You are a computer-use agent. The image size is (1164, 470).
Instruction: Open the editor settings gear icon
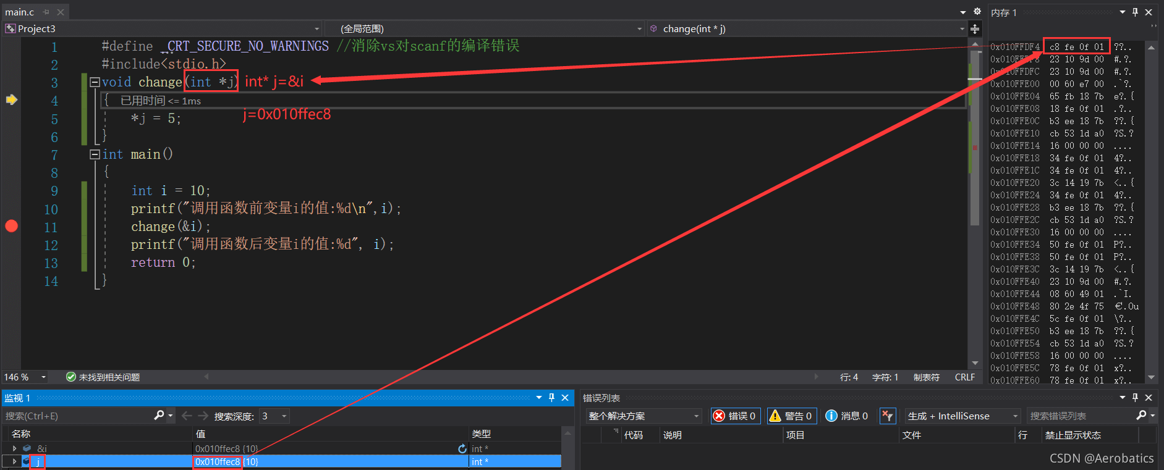coord(977,12)
